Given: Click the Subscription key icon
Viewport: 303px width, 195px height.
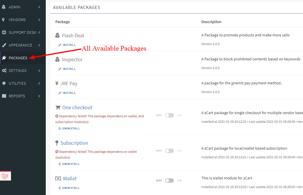Looking at the screenshot, I should pyautogui.click(x=57, y=143).
